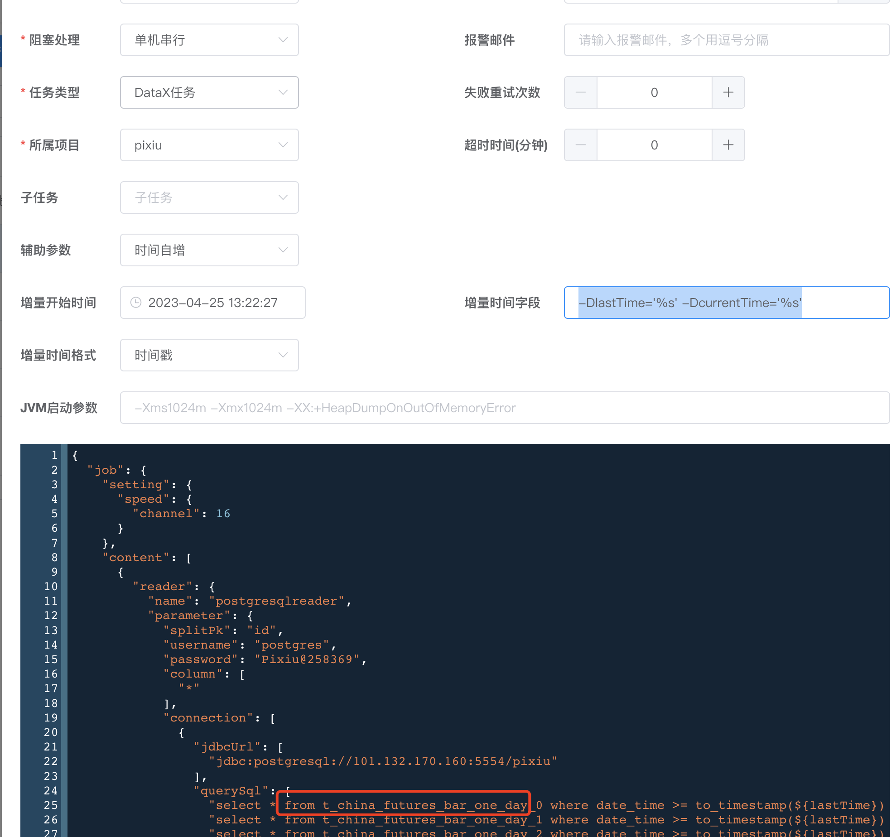Click the jdbc:postgresql URL line in editor
The width and height of the screenshot is (896, 837).
pyautogui.click(x=383, y=761)
